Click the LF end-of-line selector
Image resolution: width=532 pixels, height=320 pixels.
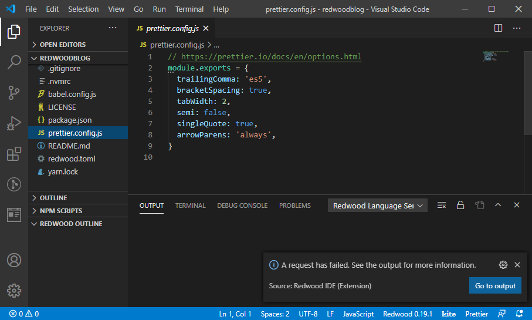click(330, 314)
